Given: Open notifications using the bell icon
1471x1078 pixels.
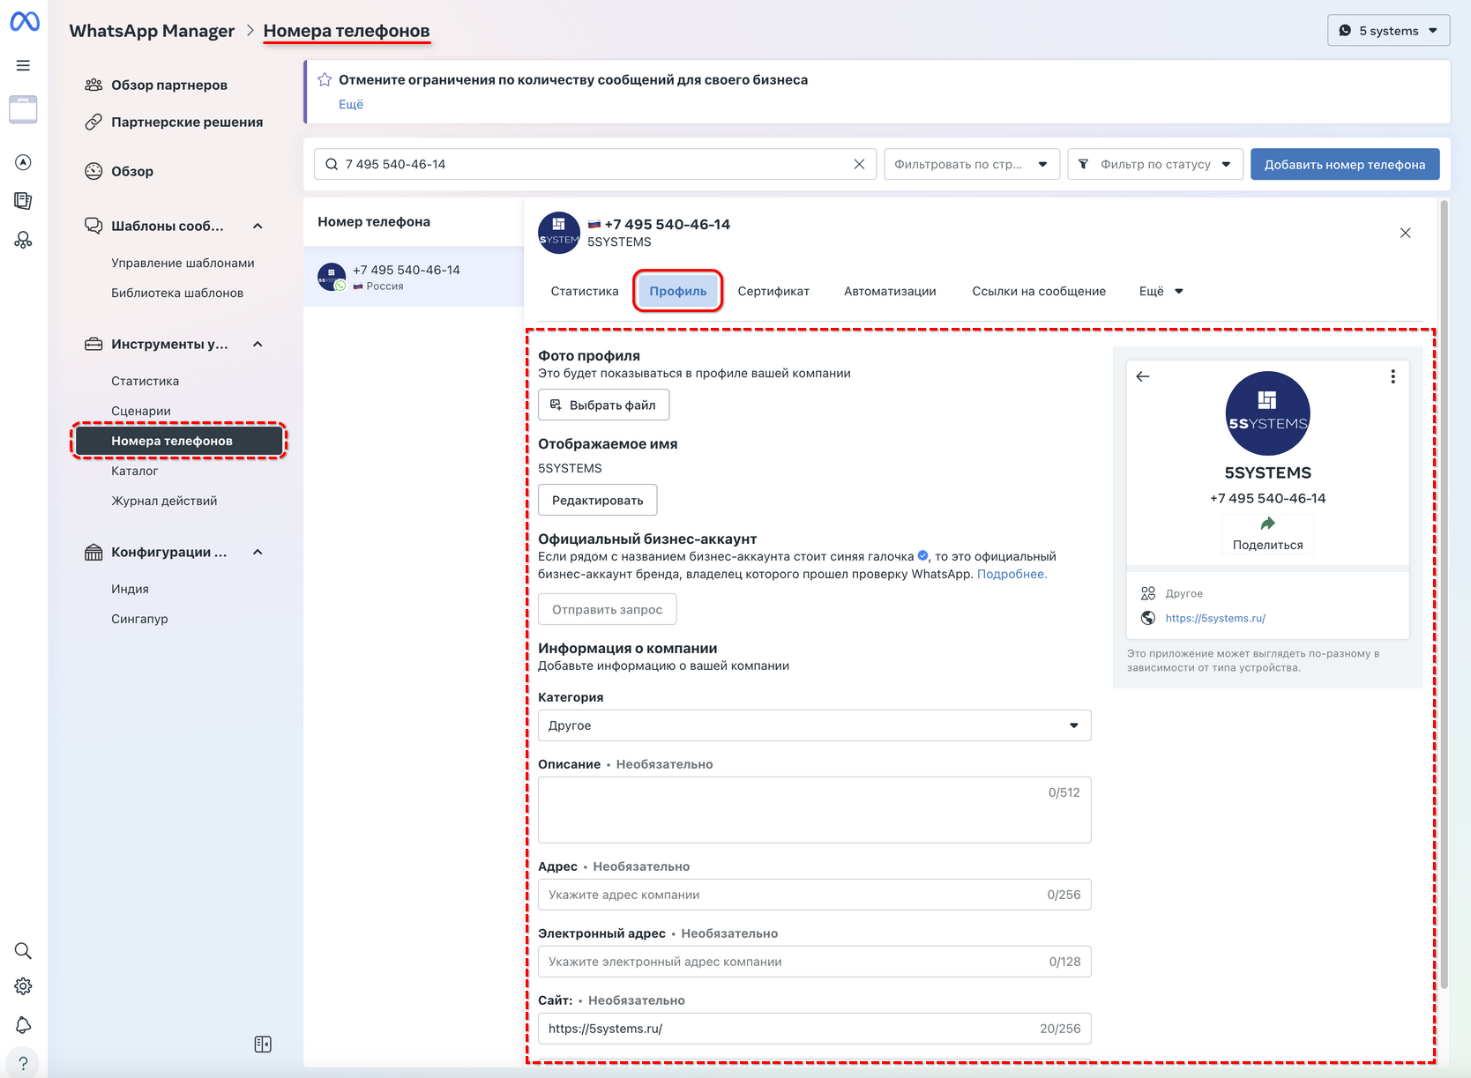Looking at the screenshot, I should point(23,1023).
